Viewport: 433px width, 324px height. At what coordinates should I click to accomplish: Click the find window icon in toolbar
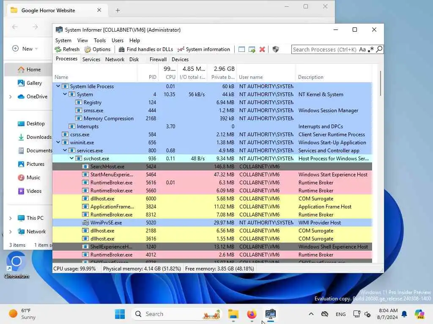[x=241, y=49]
